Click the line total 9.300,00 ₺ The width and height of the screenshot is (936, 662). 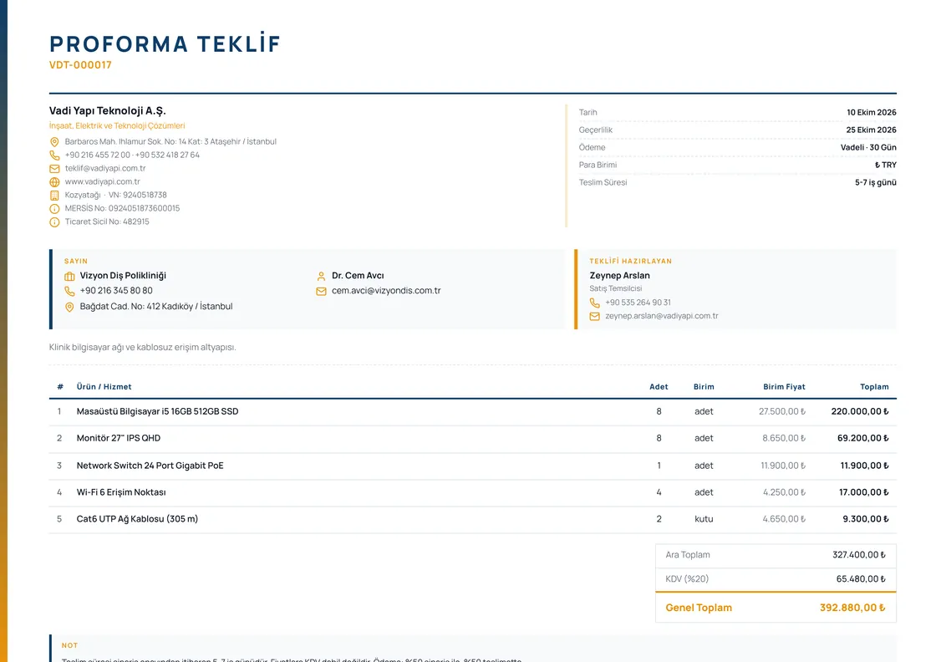pos(866,520)
